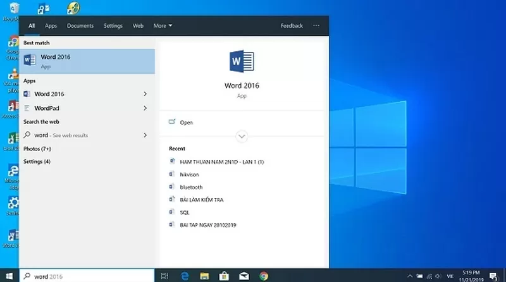Open the clock showing 5:19 PM
Image resolution: width=506 pixels, height=282 pixels.
[x=471, y=276]
